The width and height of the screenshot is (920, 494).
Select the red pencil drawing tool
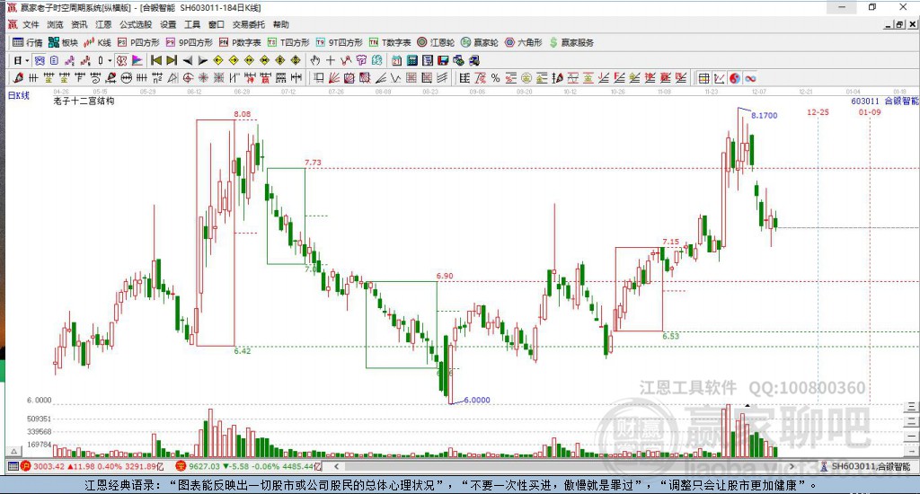click(x=18, y=78)
